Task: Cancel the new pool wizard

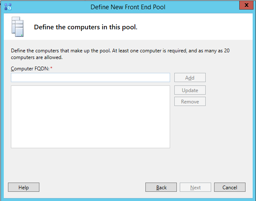Action: click(230, 187)
